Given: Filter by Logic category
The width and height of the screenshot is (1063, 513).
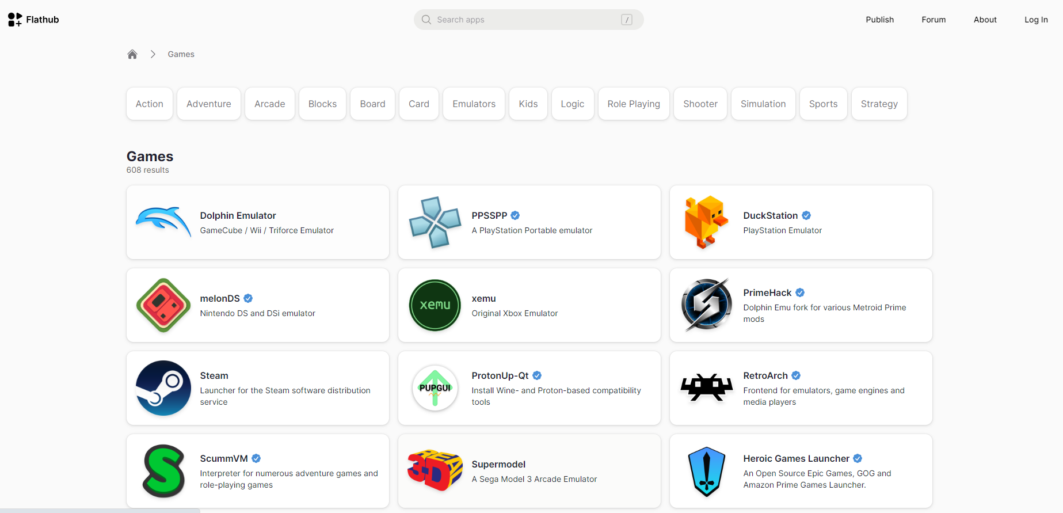Looking at the screenshot, I should [x=573, y=104].
